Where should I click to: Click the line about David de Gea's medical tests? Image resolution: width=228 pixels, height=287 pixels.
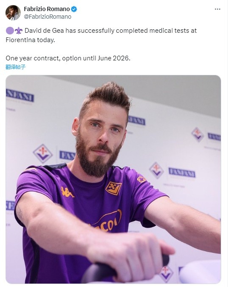tap(111, 31)
